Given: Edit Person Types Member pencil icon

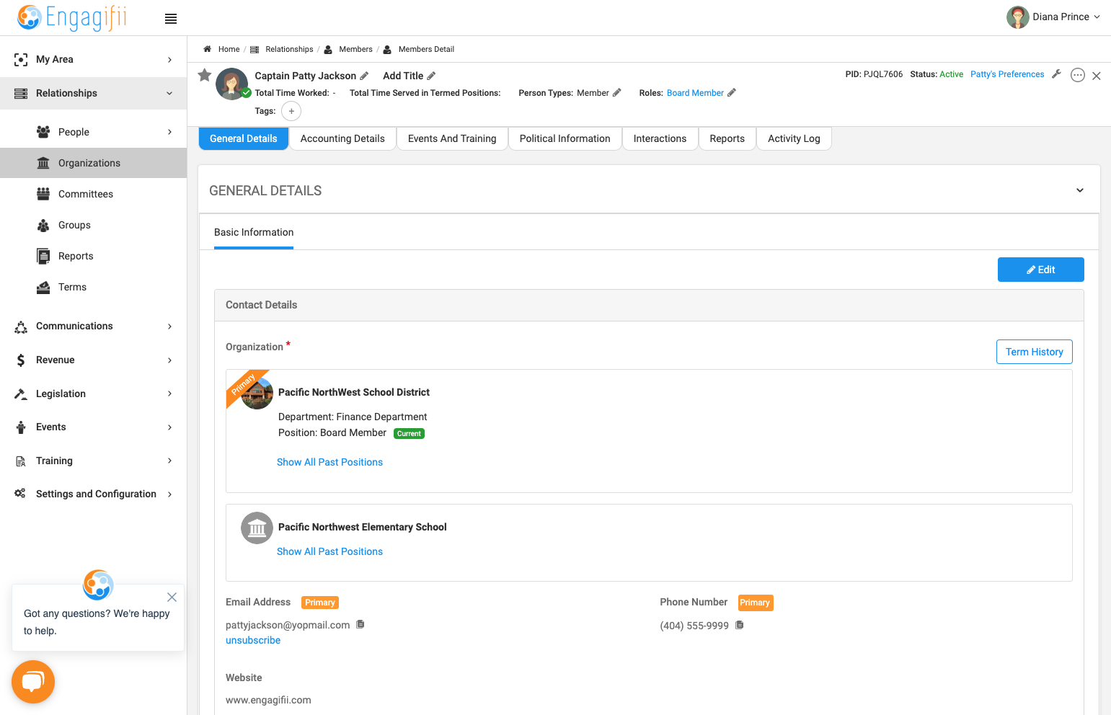Looking at the screenshot, I should [616, 92].
